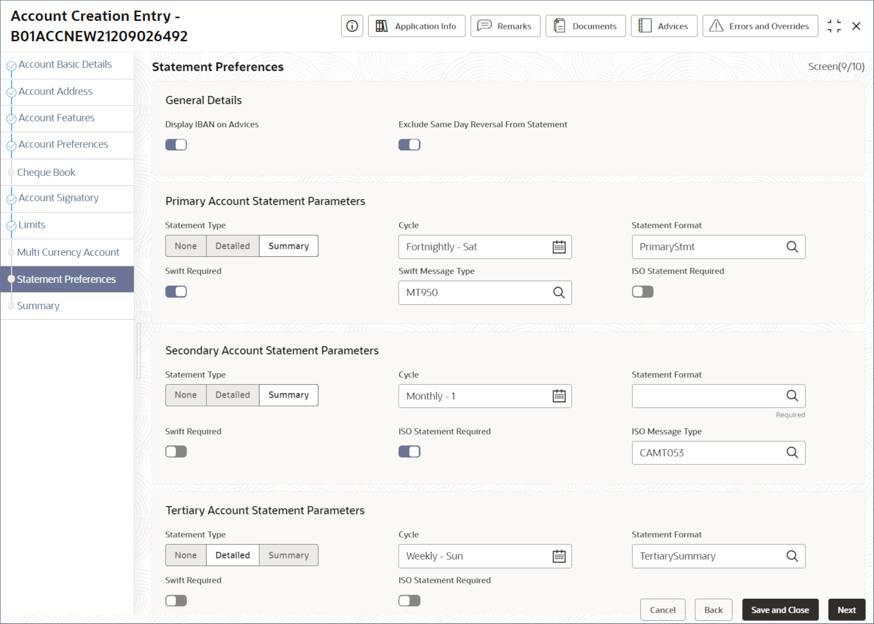Open ISO Message Type CAMT053 lookup
Screen dimensions: 874x624
[792, 452]
